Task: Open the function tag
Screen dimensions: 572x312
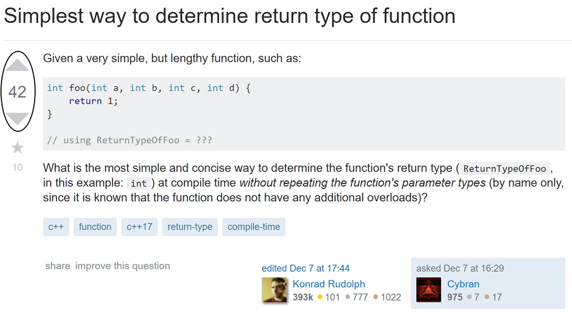Action: coord(95,227)
